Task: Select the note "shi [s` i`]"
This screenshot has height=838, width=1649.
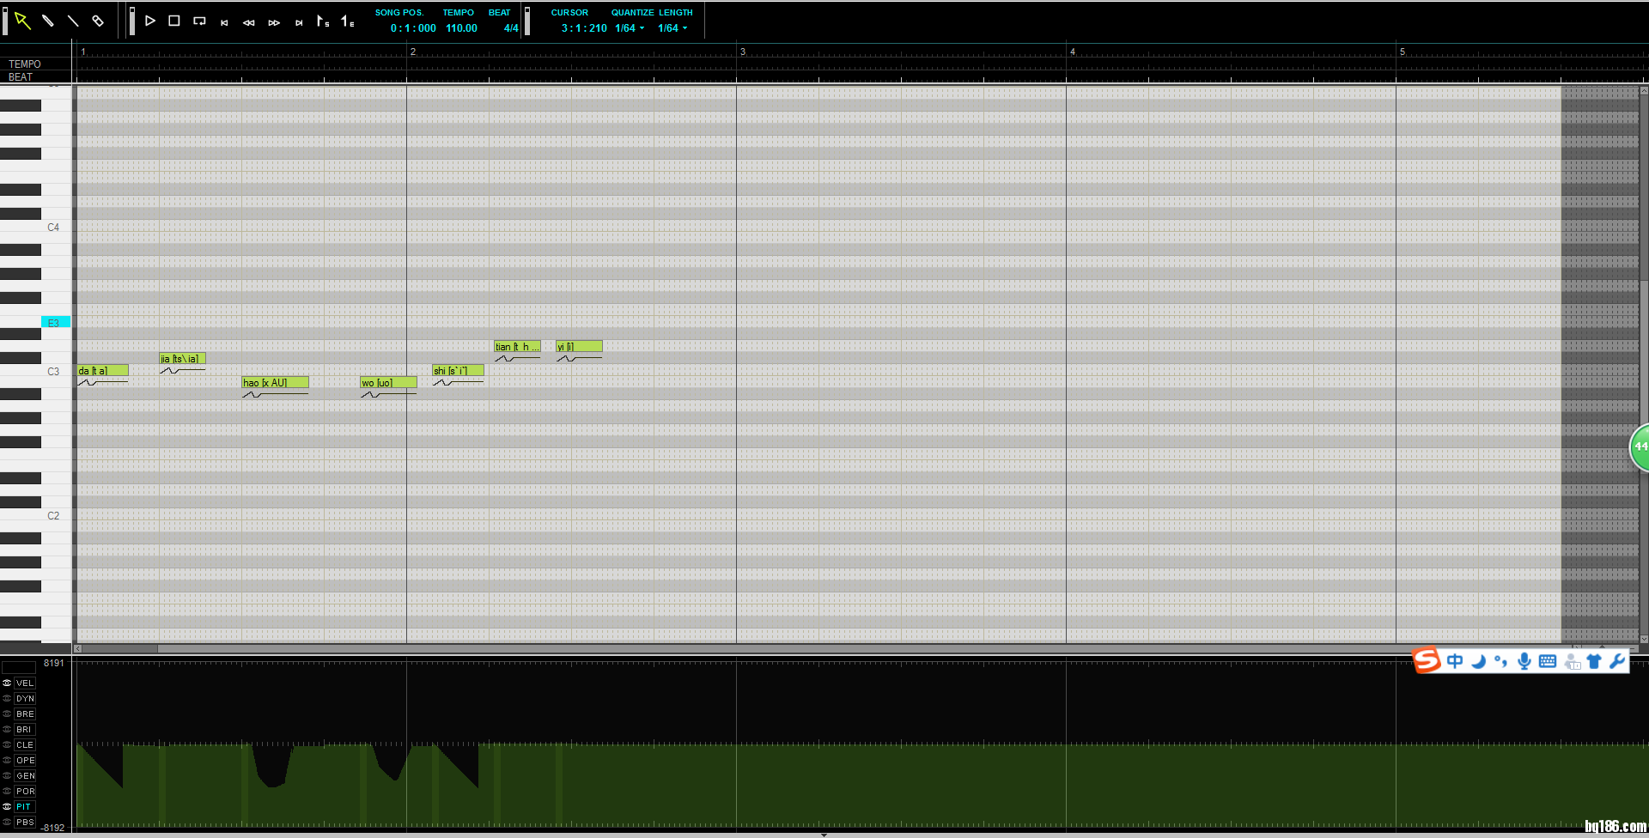Action: pyautogui.click(x=458, y=371)
